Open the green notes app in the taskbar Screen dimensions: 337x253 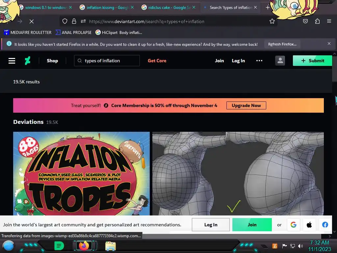tap(59, 246)
